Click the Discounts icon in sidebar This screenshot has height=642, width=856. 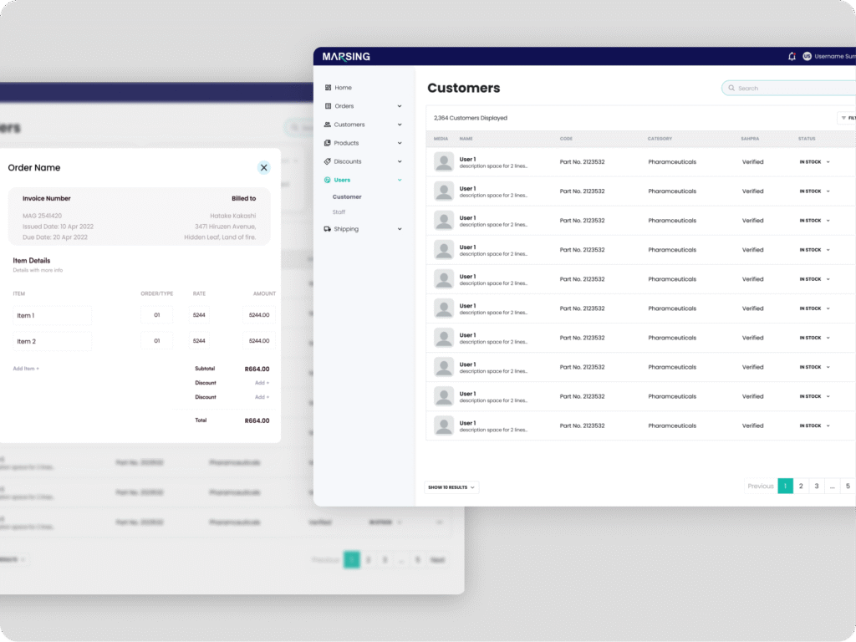(328, 161)
